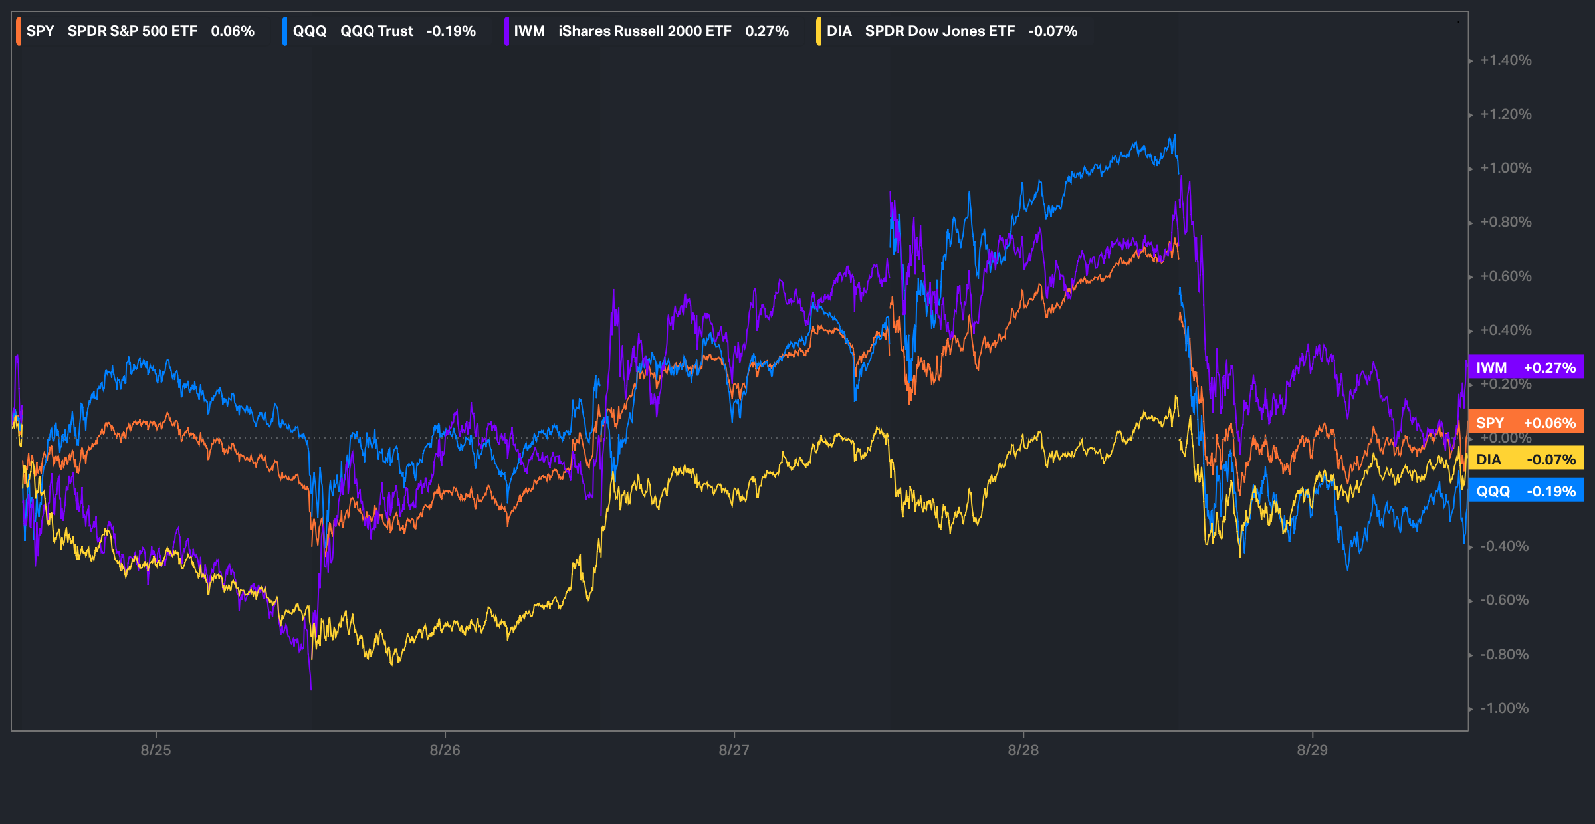Click the 8/28 date label
Viewport: 1595px width, 824px height.
coord(1023,750)
